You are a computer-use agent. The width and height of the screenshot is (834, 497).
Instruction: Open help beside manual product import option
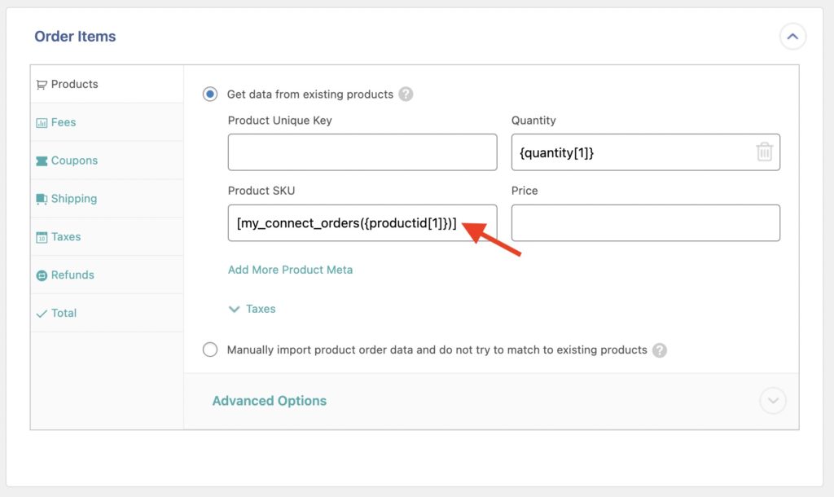(660, 350)
